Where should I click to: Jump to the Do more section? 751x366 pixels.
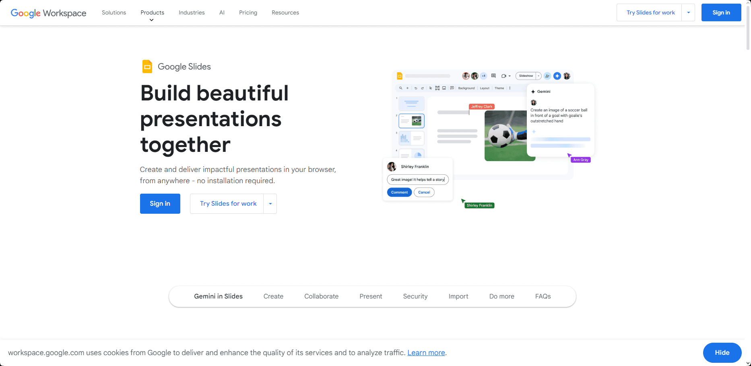[x=501, y=296]
